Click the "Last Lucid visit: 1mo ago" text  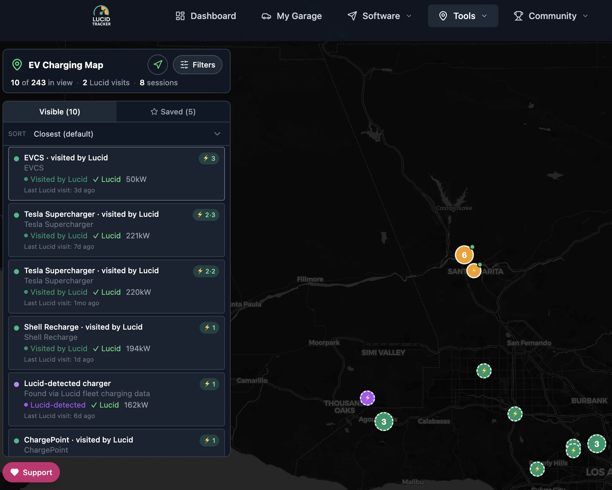click(62, 303)
